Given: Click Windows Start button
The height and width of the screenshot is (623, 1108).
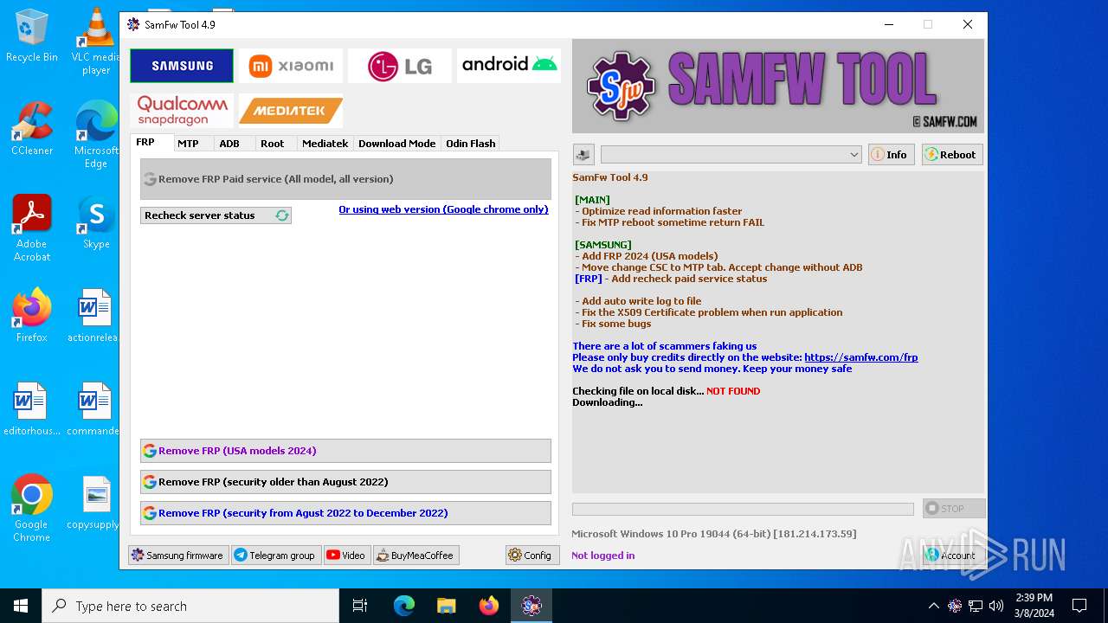Looking at the screenshot, I should click(21, 606).
